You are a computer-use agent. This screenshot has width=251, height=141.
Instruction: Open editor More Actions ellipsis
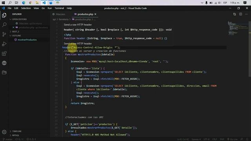246,14
